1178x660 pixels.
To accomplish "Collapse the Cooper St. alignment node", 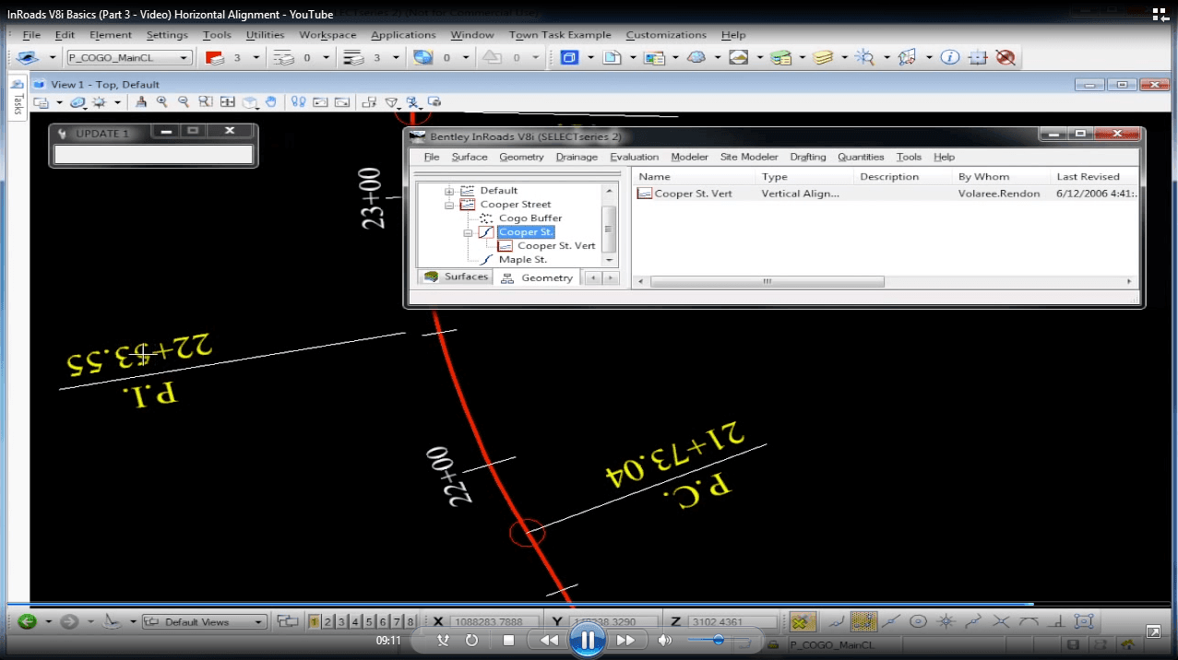I will 468,232.
